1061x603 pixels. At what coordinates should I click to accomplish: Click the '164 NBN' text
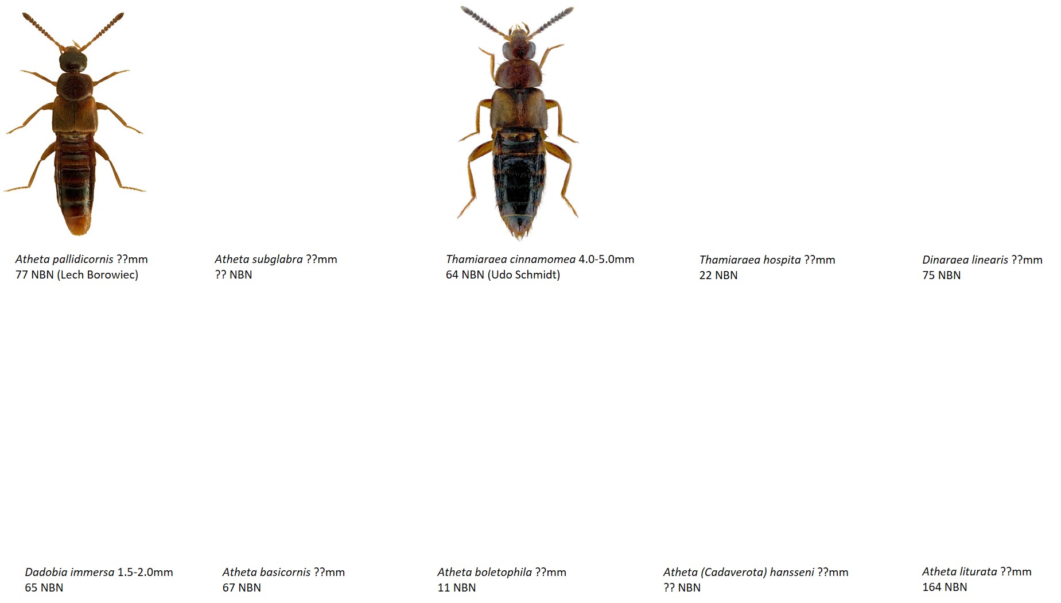945,587
